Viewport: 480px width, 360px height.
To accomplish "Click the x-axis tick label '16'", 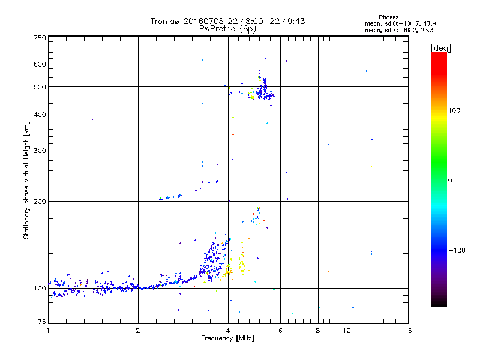I will click(x=408, y=331).
